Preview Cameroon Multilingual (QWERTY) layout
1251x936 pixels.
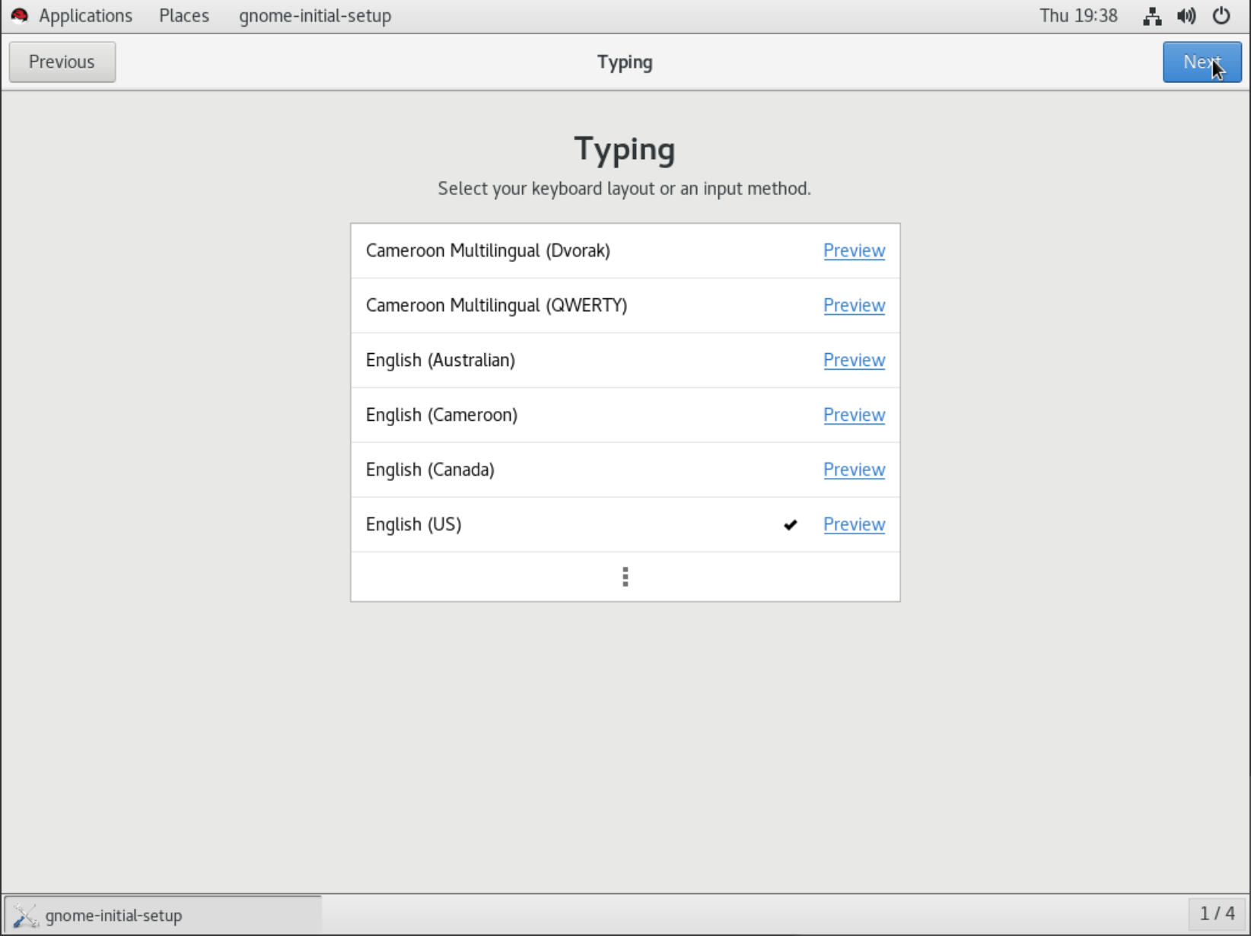[x=854, y=305]
